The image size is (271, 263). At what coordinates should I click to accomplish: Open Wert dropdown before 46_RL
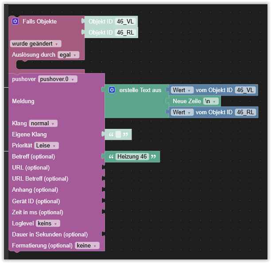pyautogui.click(x=182, y=112)
